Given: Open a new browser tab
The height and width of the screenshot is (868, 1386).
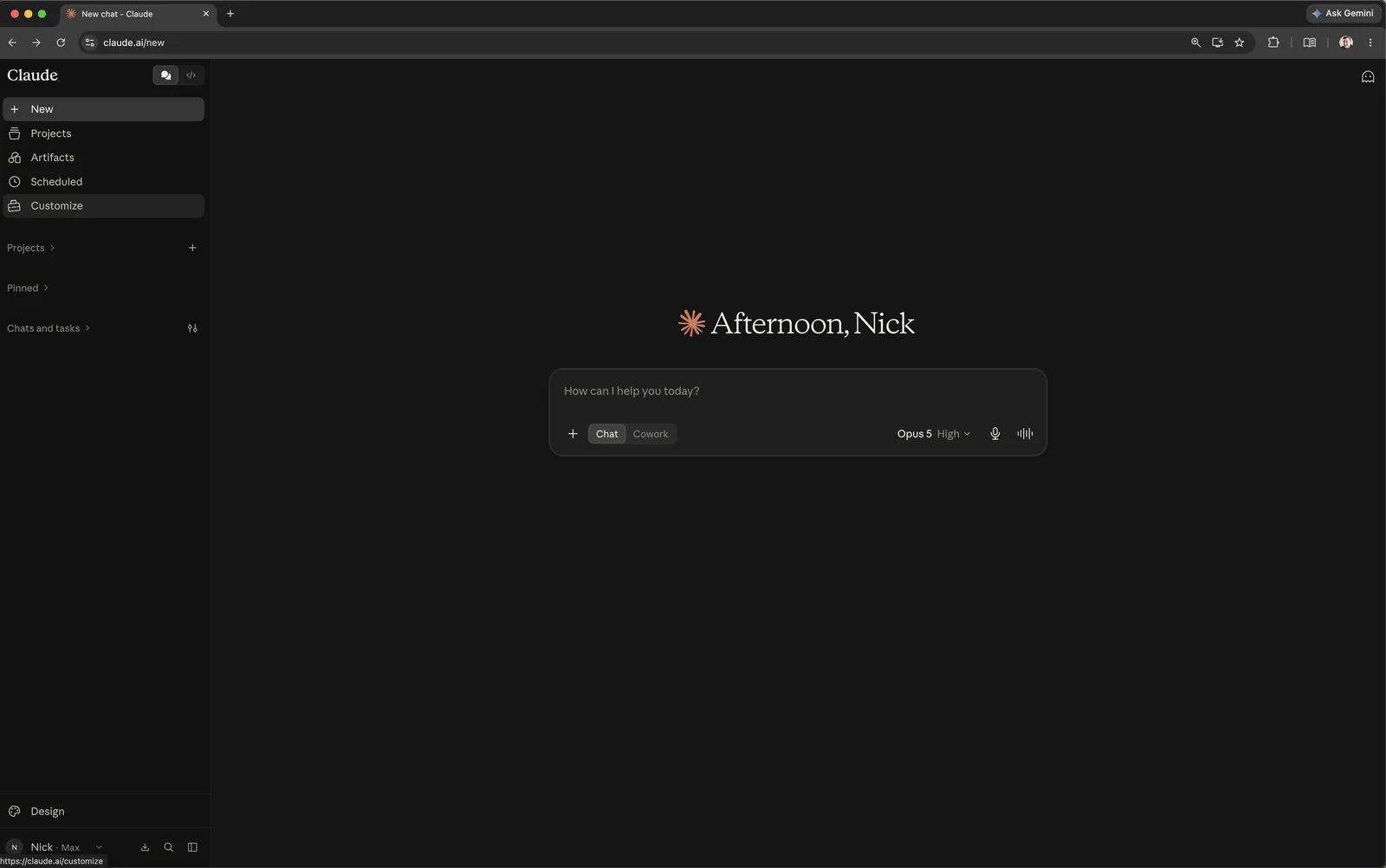Looking at the screenshot, I should pos(230,14).
